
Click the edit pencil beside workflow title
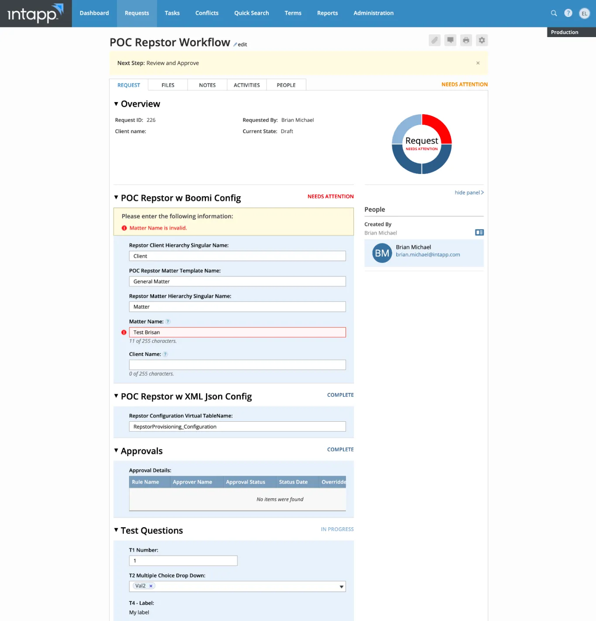click(240, 44)
